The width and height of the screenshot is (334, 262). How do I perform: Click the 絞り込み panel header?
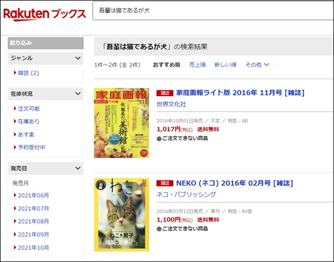pos(45,43)
